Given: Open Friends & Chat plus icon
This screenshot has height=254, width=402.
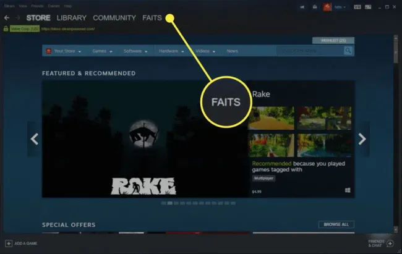Looking at the screenshot, I should 390,243.
